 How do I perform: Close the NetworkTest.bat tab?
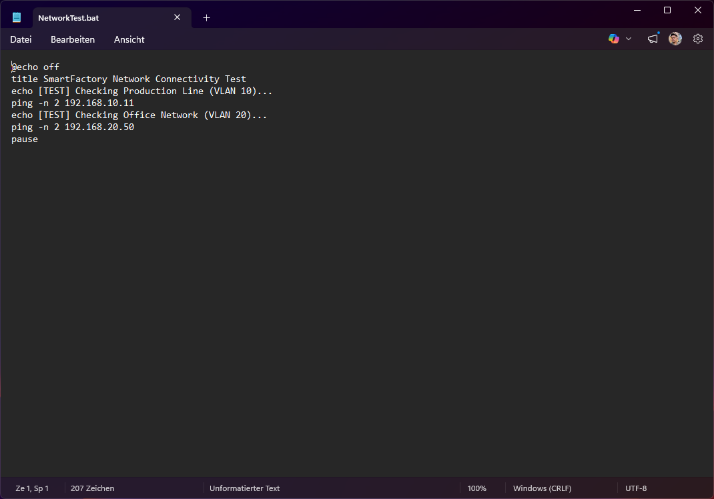pyautogui.click(x=177, y=17)
